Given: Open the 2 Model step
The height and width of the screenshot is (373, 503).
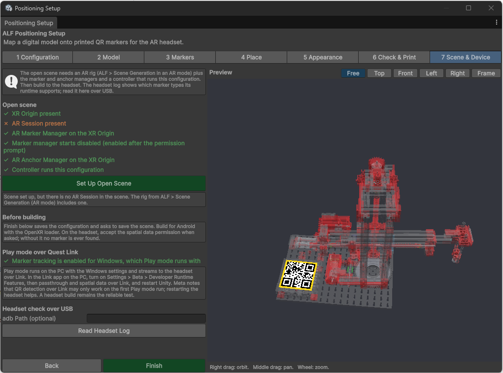Looking at the screenshot, I should coord(108,58).
